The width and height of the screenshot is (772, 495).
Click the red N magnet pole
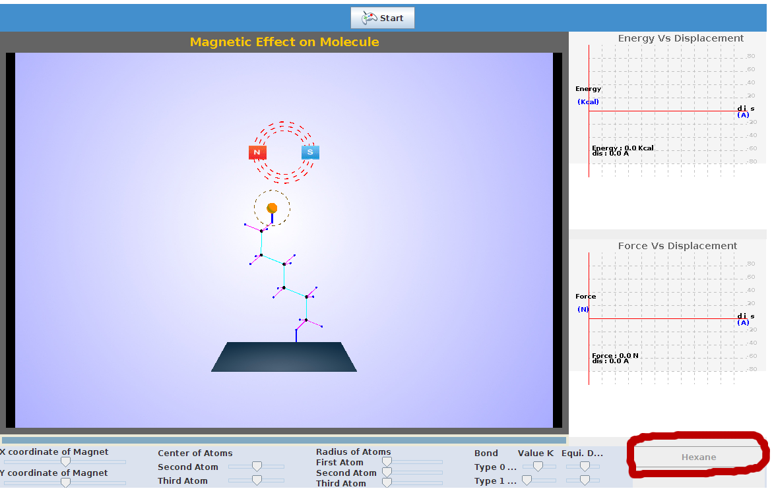257,152
